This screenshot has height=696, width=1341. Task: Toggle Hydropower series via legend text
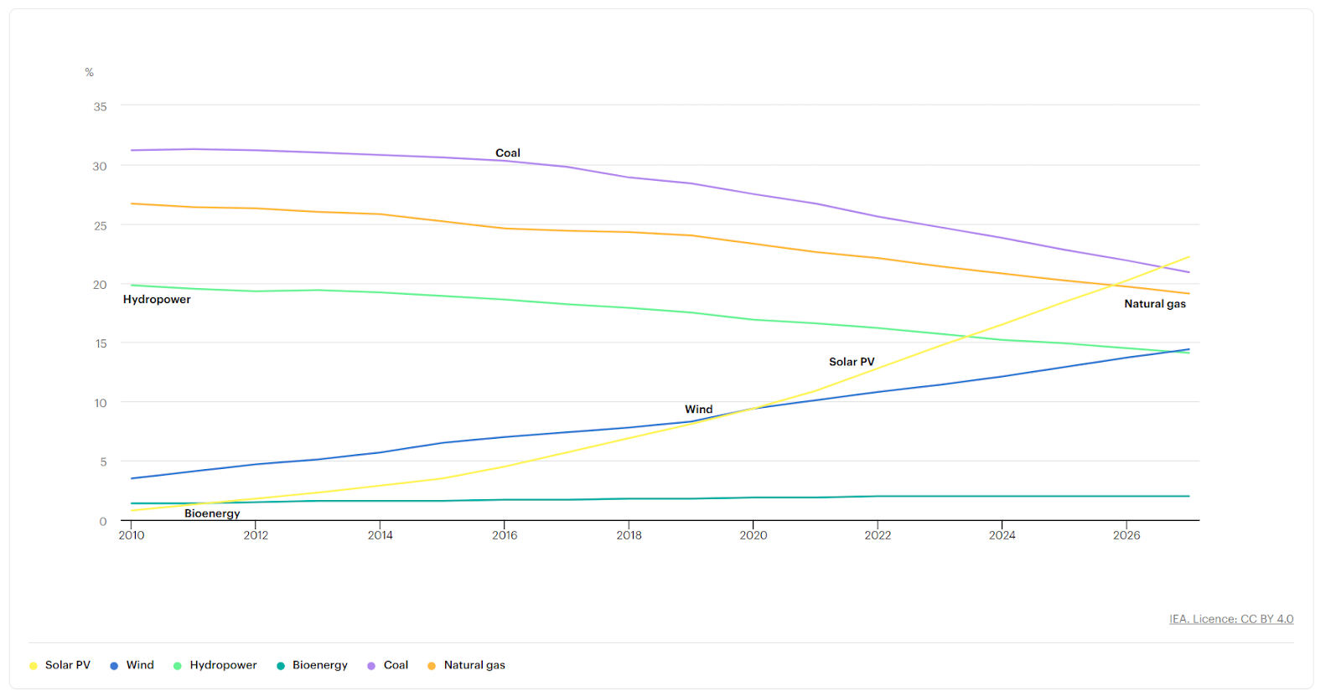pyautogui.click(x=223, y=665)
